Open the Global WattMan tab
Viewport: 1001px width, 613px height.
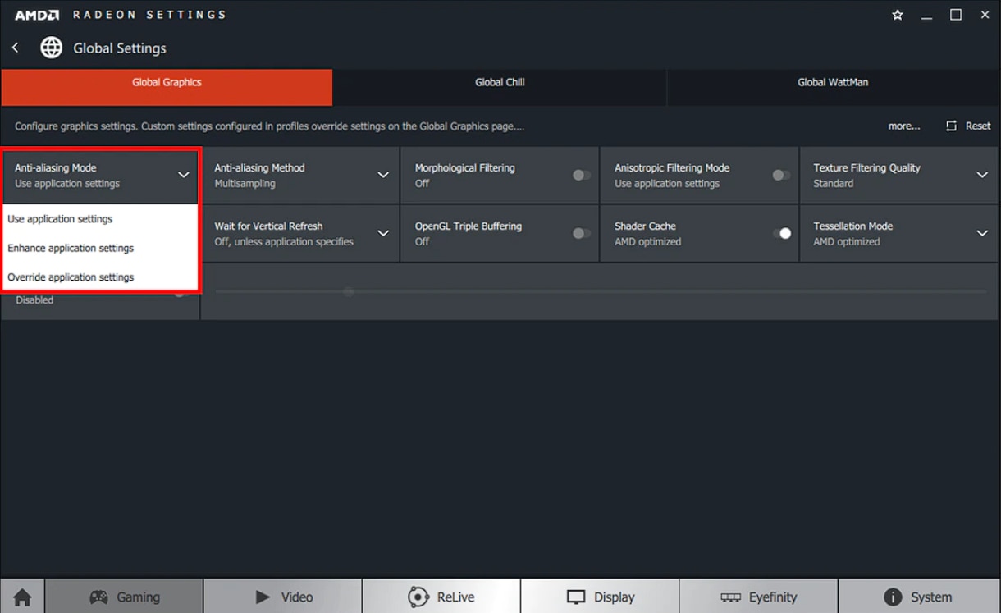pos(833,87)
